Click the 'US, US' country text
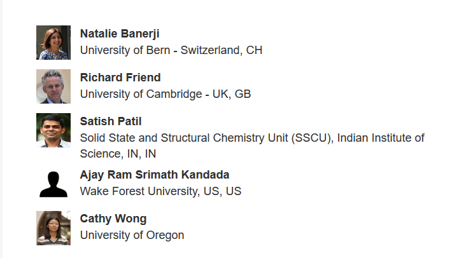Screen dimensions: 466x258 pos(222,191)
